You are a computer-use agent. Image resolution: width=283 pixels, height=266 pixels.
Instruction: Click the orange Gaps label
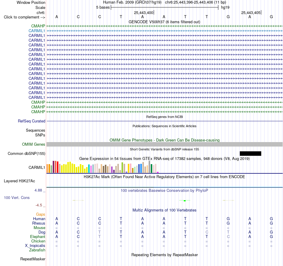pyautogui.click(x=41, y=214)
